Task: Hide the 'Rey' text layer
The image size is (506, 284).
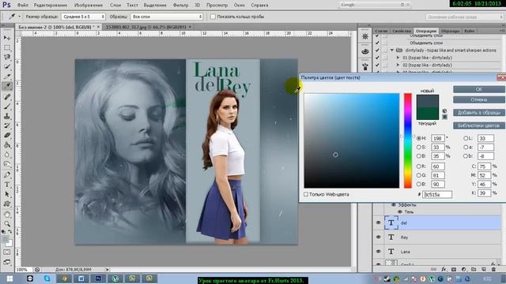Action: pos(378,237)
